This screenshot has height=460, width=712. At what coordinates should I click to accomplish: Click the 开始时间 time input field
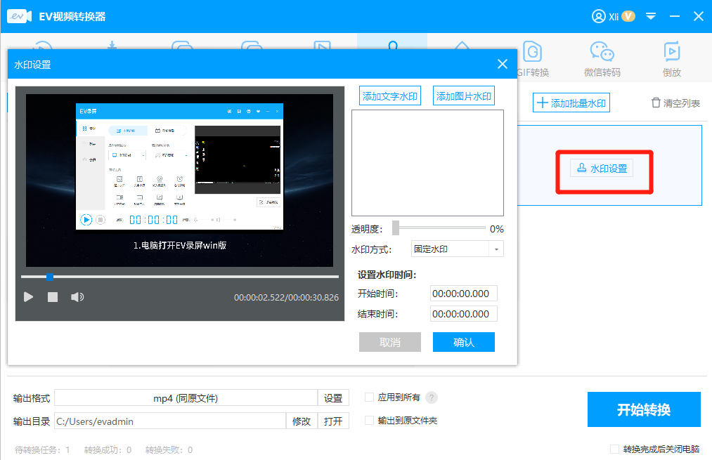tap(463, 293)
